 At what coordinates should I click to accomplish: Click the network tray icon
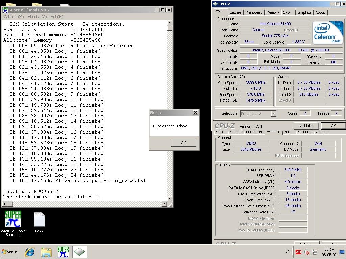pos(315,252)
